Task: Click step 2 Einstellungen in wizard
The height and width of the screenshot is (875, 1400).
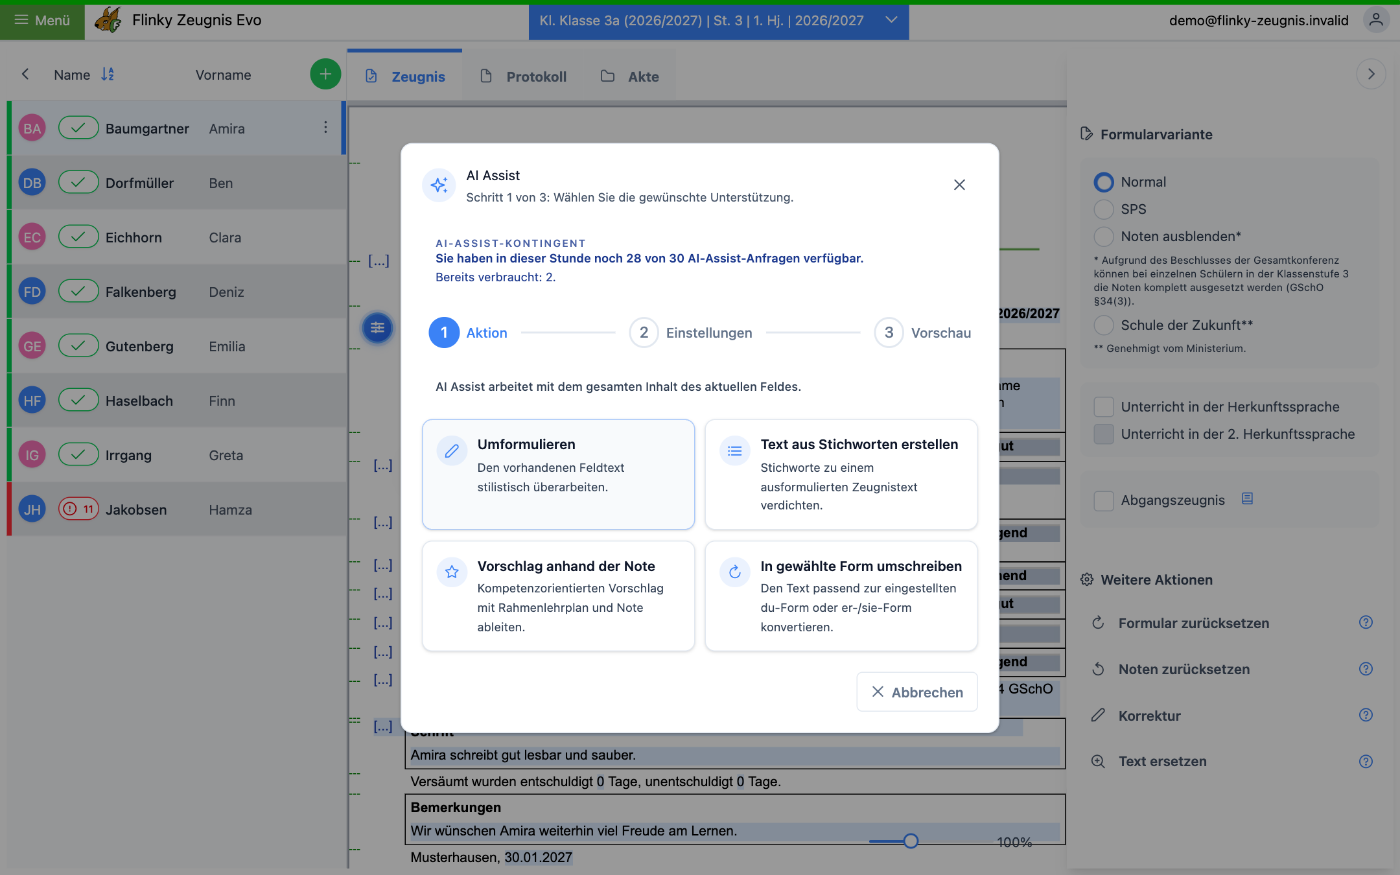Action: coord(691,332)
